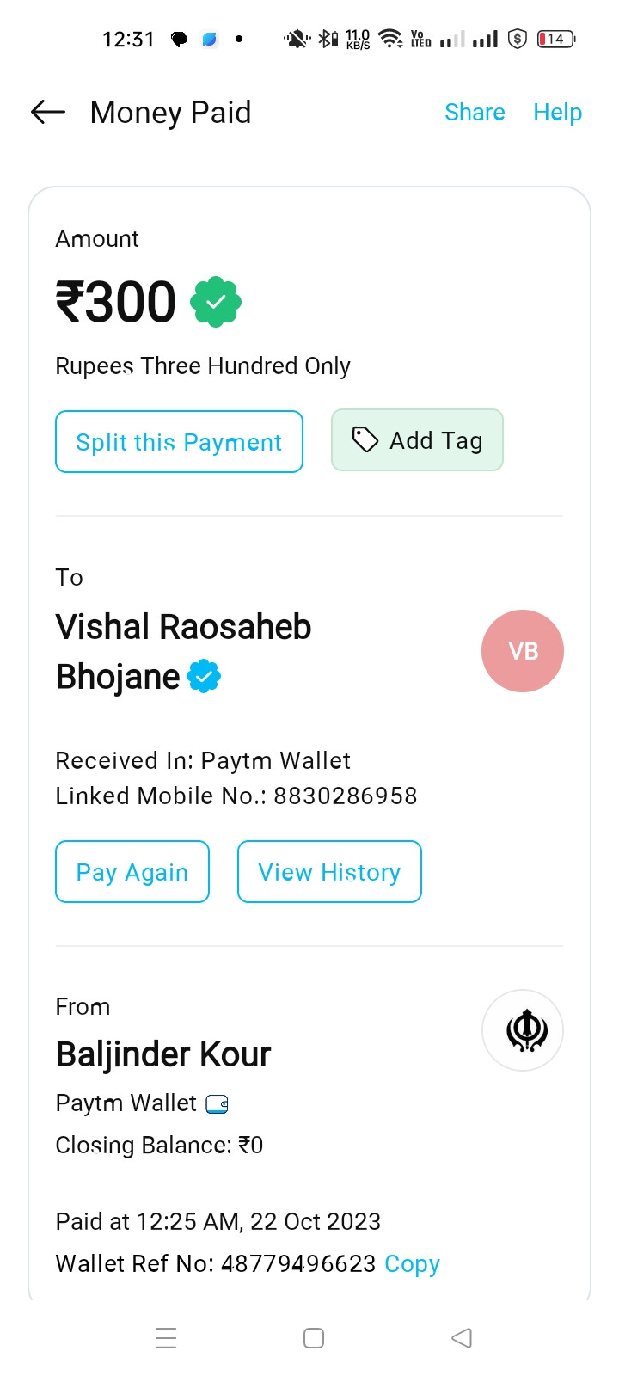Share this payment receipt
This screenshot has height=1376, width=619.
(475, 112)
